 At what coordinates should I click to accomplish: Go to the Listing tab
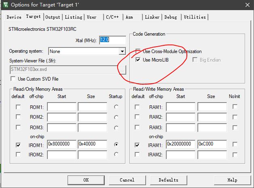coord(74,17)
